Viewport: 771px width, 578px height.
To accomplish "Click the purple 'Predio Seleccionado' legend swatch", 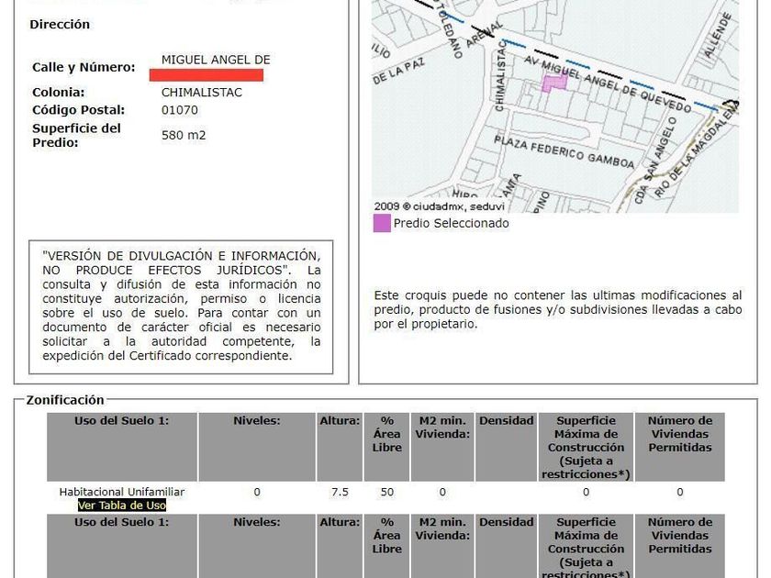I will coord(382,223).
